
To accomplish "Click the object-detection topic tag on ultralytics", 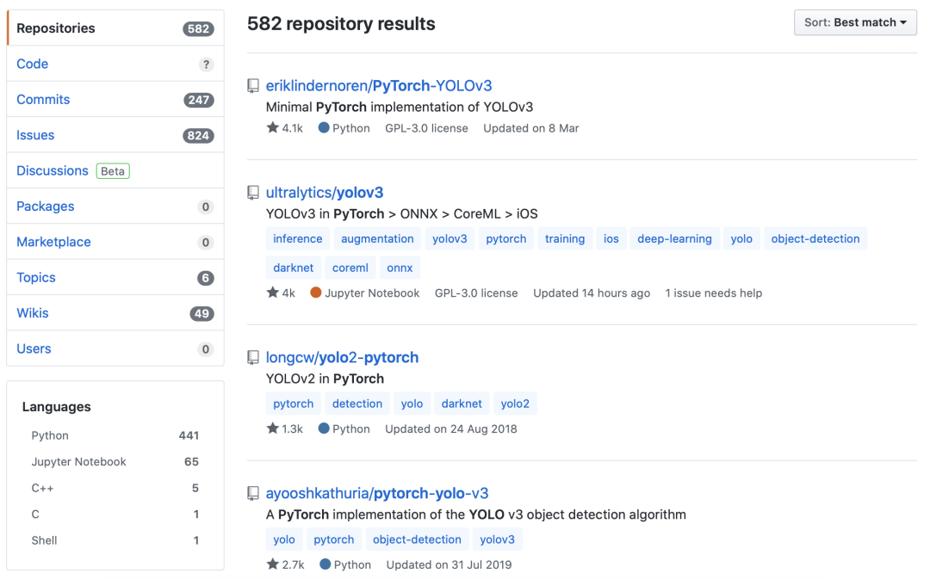I will point(815,239).
